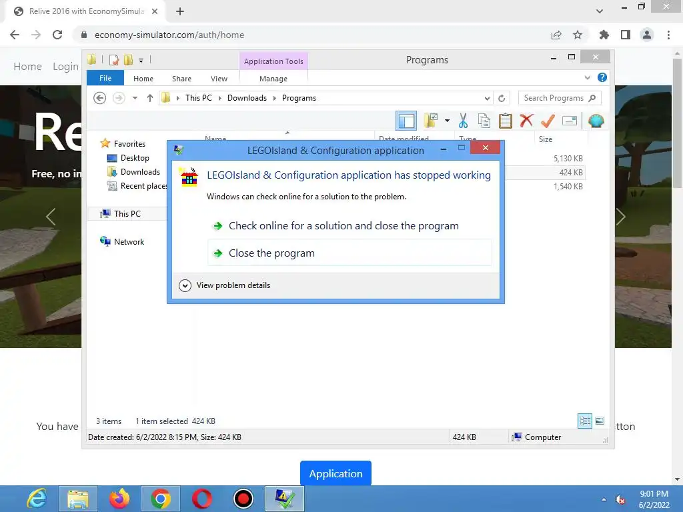The image size is (683, 512).
Task: Open the File ribbon tab
Action: [105, 78]
